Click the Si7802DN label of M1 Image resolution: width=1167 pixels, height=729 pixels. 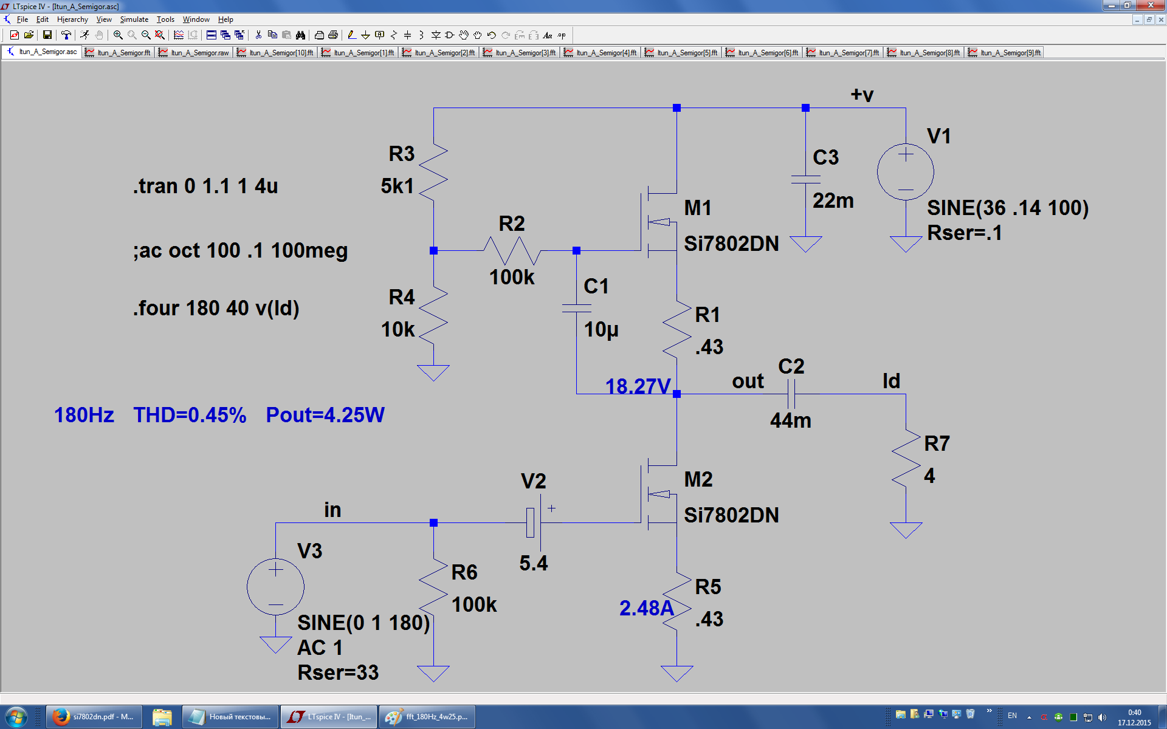coord(731,244)
